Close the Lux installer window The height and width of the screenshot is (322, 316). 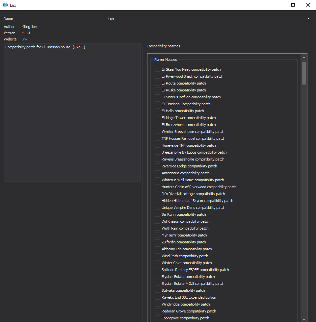click(308, 5)
